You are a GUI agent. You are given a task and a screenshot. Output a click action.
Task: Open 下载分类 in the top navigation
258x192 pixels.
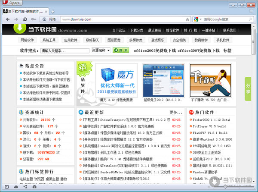tap(137, 30)
